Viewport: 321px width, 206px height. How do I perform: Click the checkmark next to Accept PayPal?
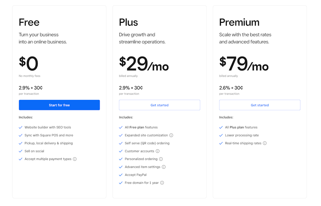pos(120,175)
